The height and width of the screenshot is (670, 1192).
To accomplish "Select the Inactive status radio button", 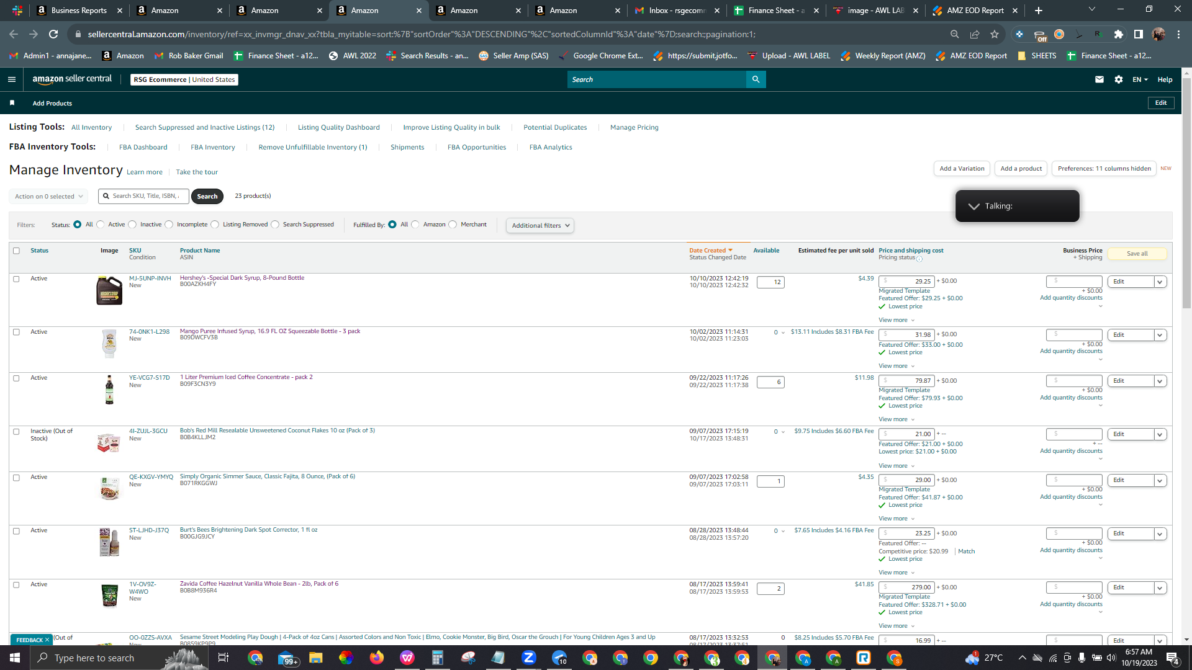I will [132, 225].
